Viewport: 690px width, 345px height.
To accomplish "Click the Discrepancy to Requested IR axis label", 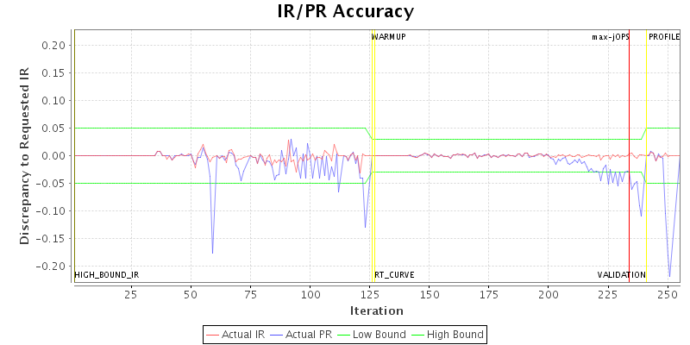I will click(24, 155).
